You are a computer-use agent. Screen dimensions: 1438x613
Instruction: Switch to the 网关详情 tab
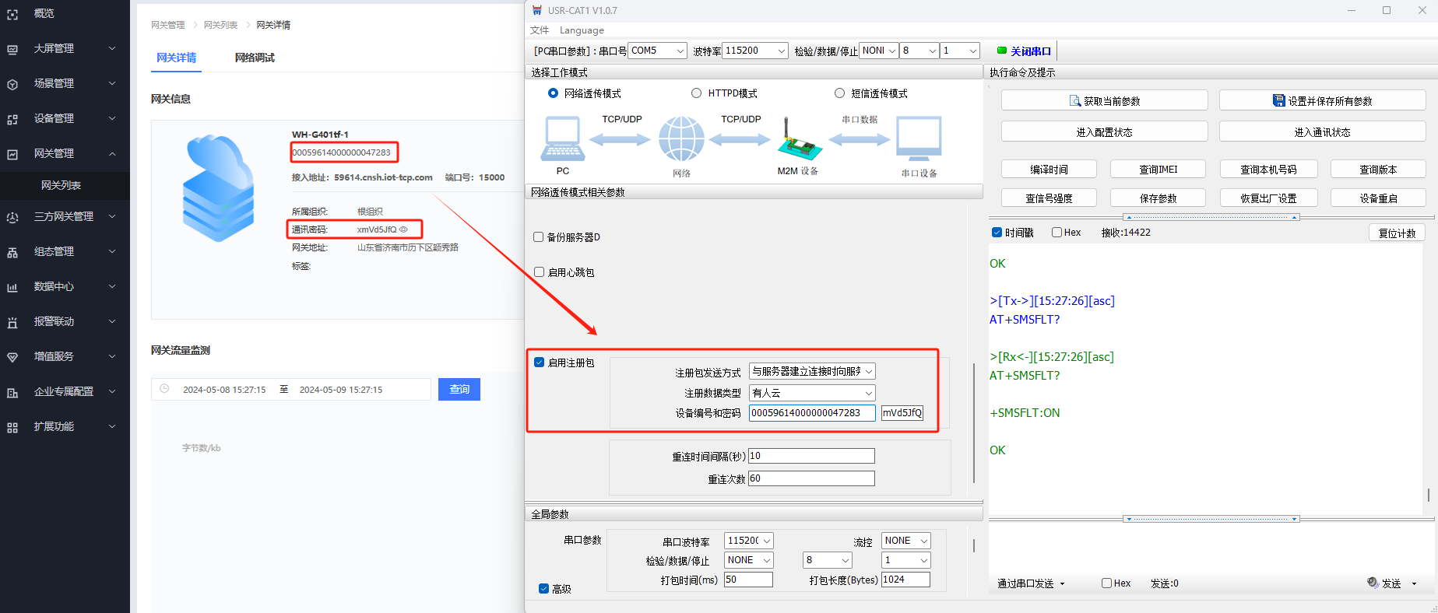point(176,58)
